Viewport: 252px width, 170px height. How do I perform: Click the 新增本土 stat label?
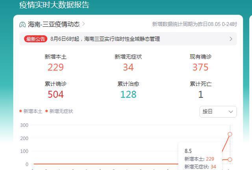[x=56, y=57]
